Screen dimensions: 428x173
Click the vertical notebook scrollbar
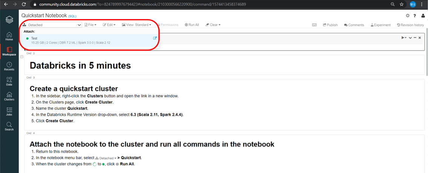(x=426, y=52)
